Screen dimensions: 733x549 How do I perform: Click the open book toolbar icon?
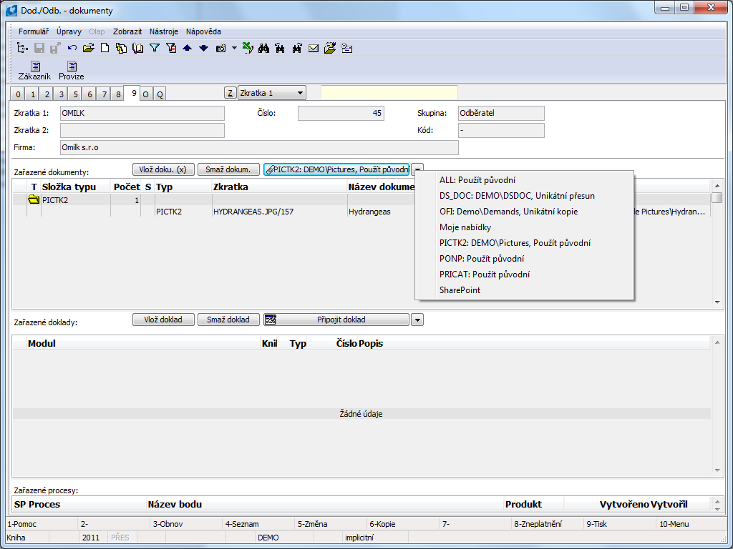click(x=138, y=49)
